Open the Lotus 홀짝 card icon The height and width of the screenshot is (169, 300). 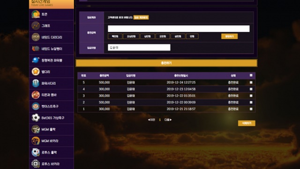[36, 152]
